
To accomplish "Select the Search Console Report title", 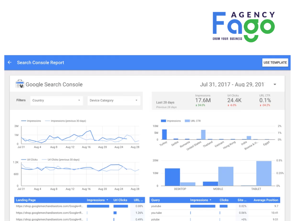I will 41,63.
